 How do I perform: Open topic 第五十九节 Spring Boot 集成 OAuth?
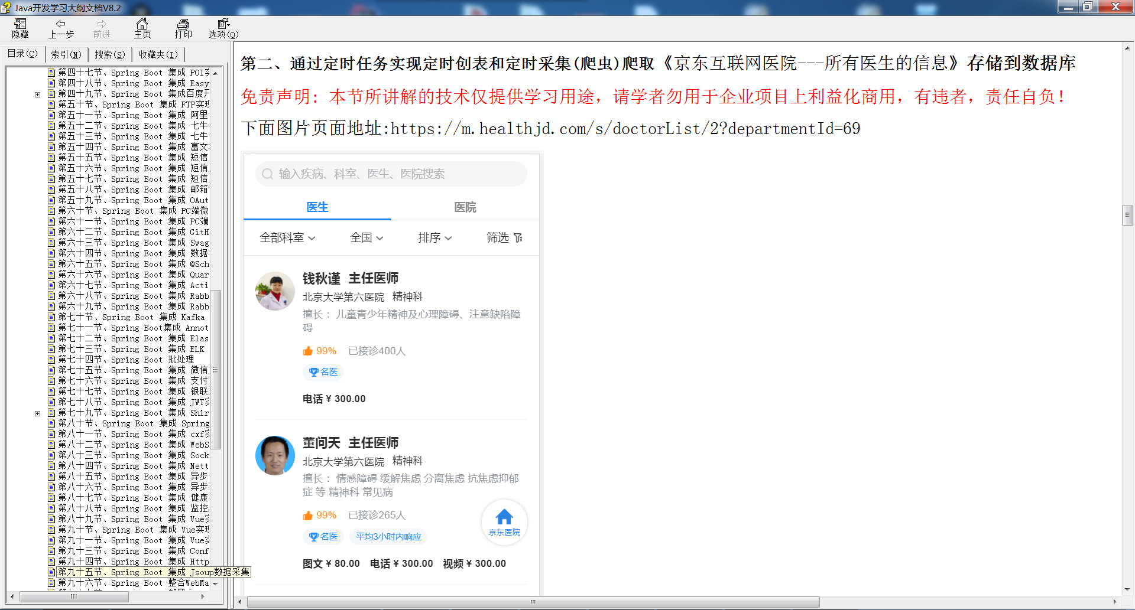point(134,200)
